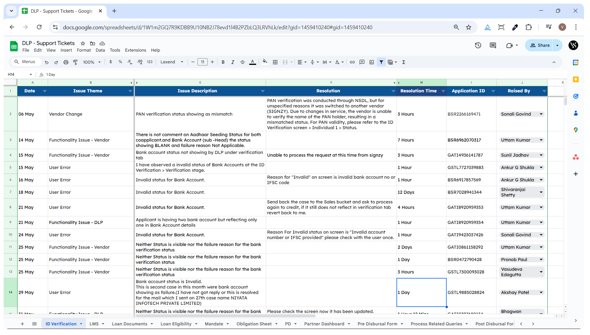Open the comments panel icon
The height and width of the screenshot is (335, 590).
493,45
